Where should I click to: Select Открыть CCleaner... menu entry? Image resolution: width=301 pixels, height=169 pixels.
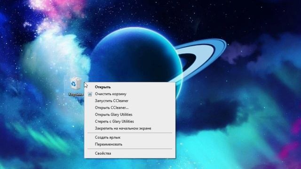click(x=130, y=108)
